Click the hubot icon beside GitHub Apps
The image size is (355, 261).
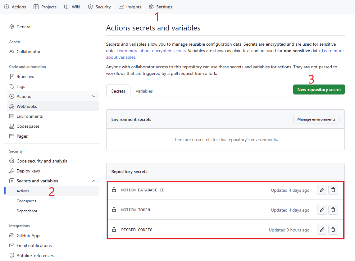[12, 236]
